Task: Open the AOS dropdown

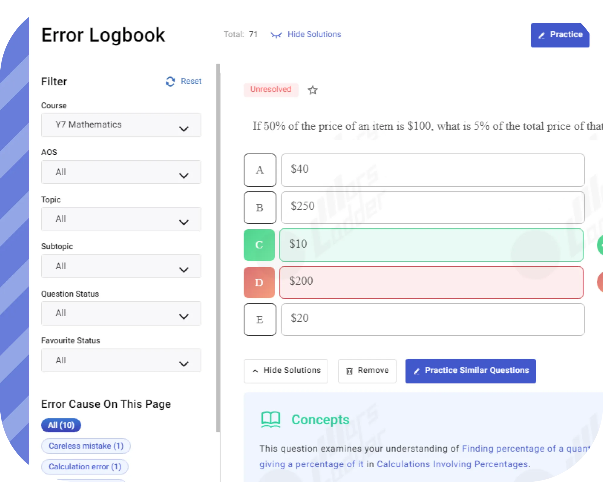Action: (x=121, y=172)
